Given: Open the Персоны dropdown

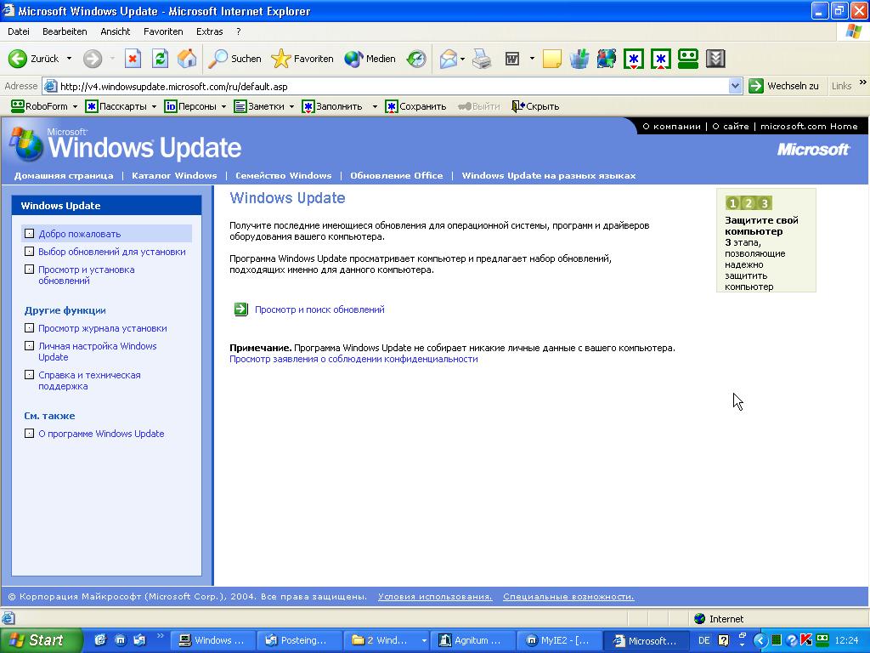Looking at the screenshot, I should click(223, 106).
